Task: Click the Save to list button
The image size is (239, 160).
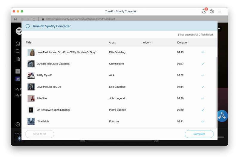Action: click(40, 134)
